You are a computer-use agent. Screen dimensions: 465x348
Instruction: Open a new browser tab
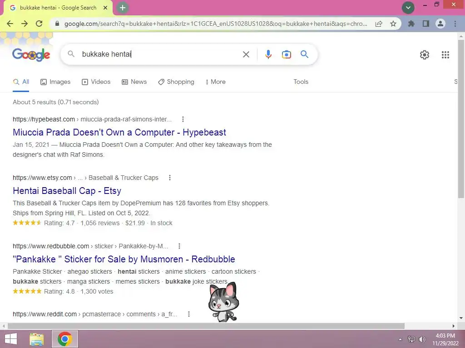[123, 8]
